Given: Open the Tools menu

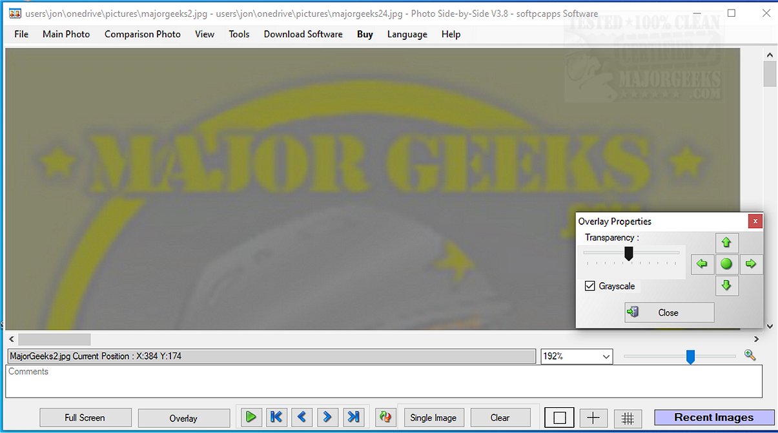Looking at the screenshot, I should click(239, 34).
